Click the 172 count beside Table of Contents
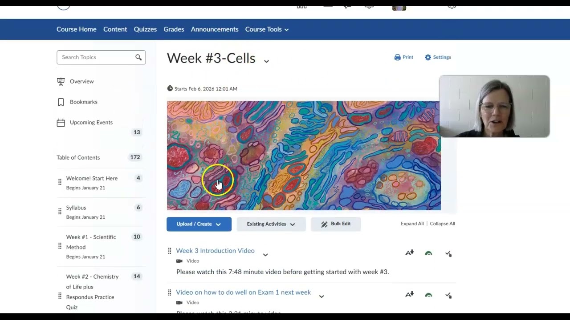Viewport: 570px width, 320px height. (x=135, y=157)
